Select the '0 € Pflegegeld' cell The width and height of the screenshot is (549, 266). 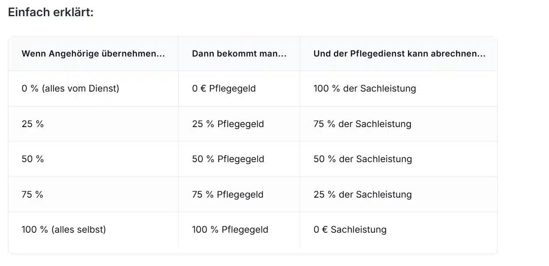point(224,89)
